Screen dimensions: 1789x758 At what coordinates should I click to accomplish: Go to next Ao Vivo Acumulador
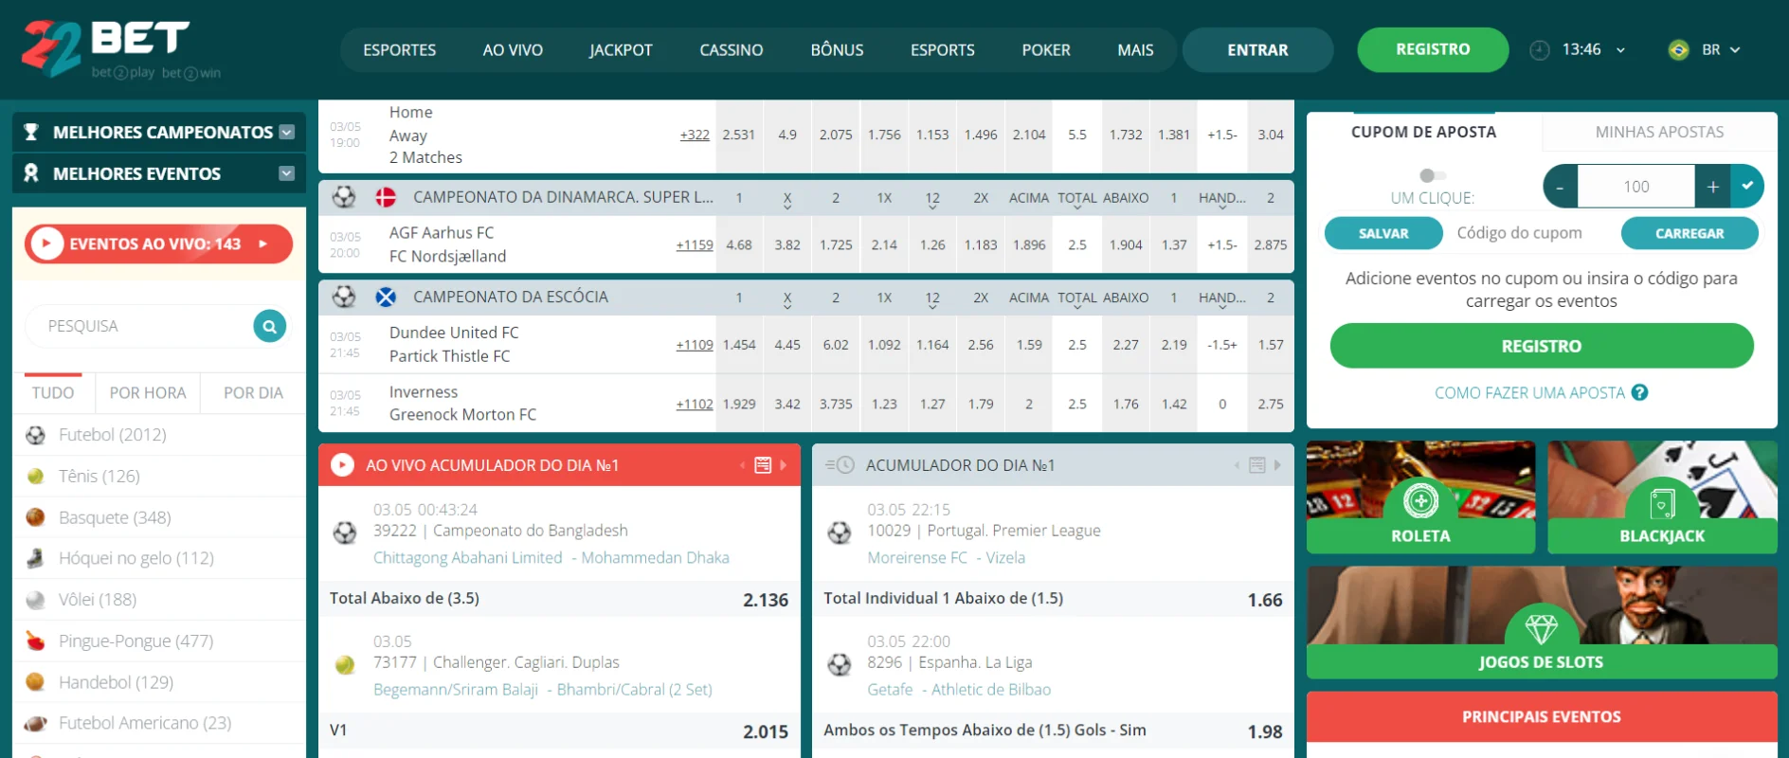tap(784, 465)
